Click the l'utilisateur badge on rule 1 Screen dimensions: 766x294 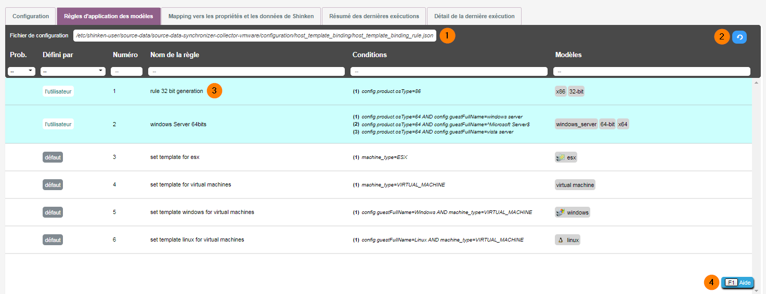pyautogui.click(x=58, y=91)
